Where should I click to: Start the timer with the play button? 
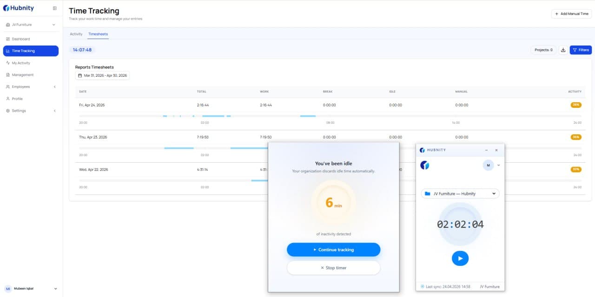[460, 258]
